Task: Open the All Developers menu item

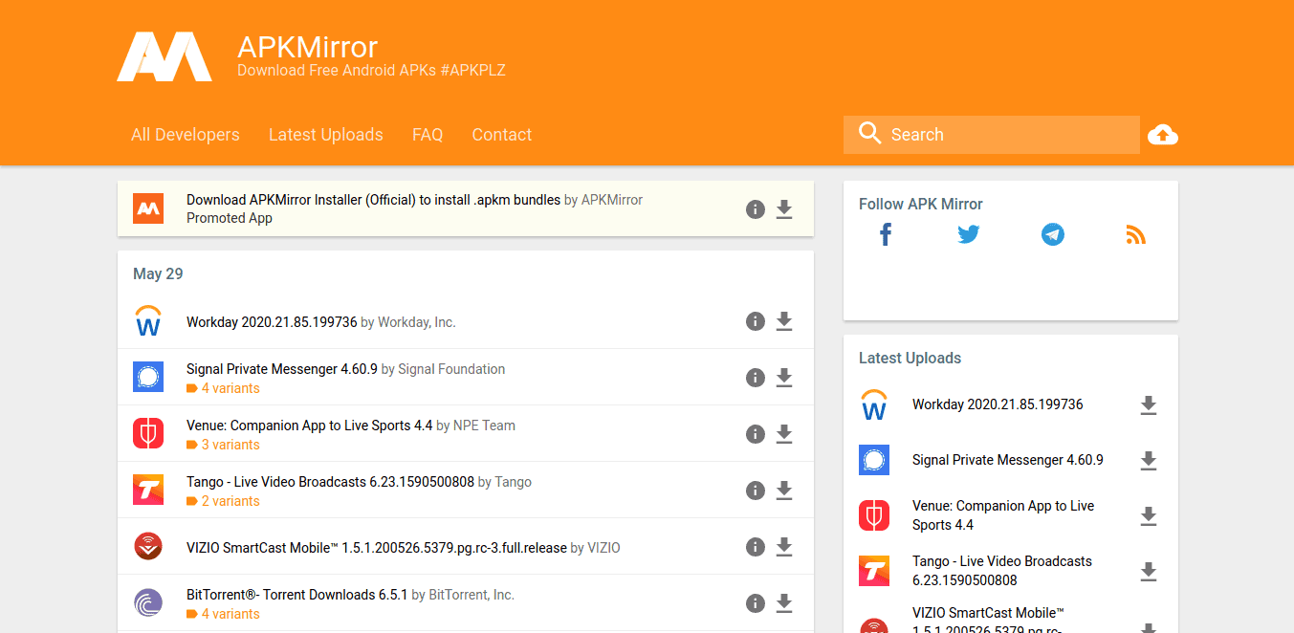Action: (186, 135)
